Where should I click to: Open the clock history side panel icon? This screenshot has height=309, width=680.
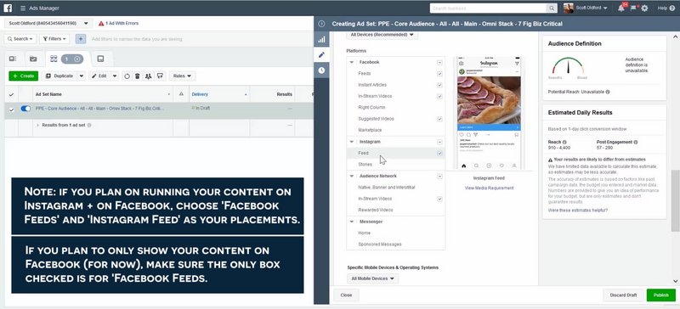coord(321,70)
